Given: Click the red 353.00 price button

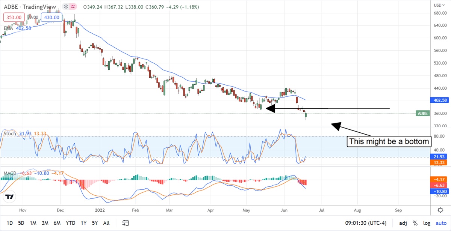Looking at the screenshot, I should pyautogui.click(x=14, y=18).
